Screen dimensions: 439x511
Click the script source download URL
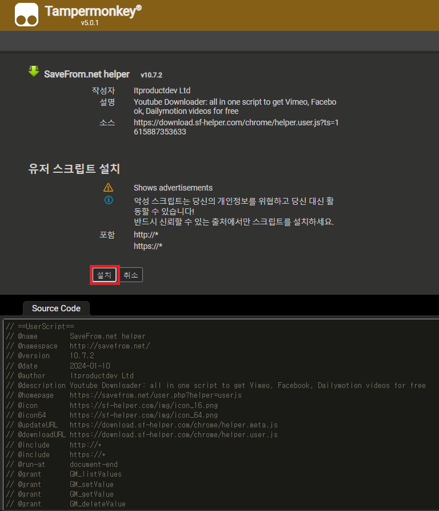coord(236,127)
